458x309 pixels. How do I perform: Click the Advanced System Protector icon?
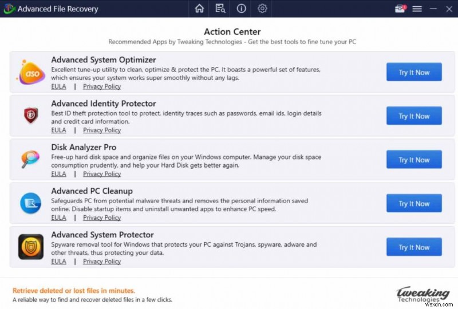coord(30,247)
